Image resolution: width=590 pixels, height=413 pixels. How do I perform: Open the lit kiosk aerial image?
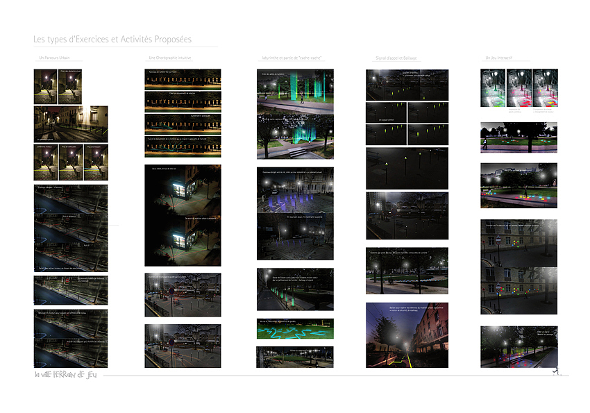pyautogui.click(x=183, y=215)
